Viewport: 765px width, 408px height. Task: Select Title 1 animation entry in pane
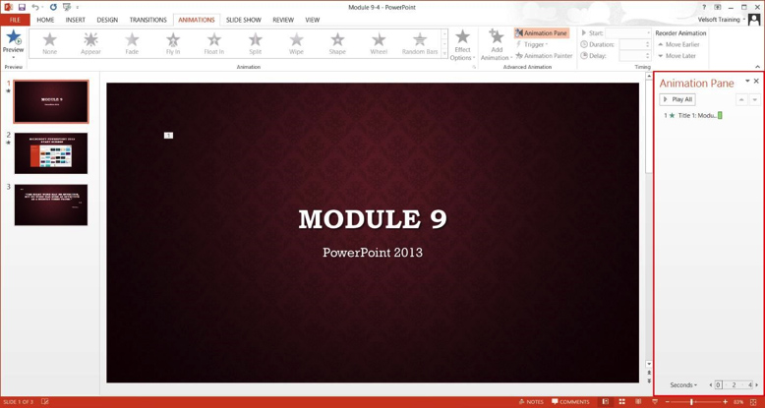click(x=693, y=116)
